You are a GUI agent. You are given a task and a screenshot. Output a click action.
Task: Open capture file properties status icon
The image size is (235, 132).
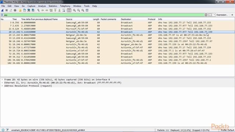7,130
